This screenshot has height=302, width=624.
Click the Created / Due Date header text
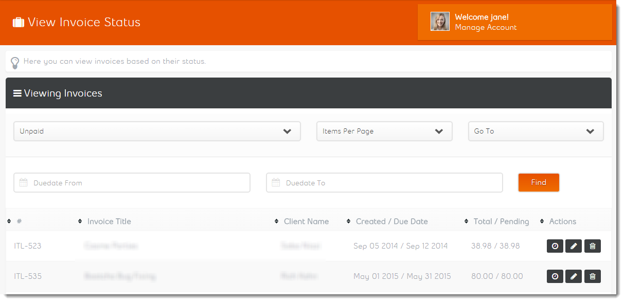[392, 221]
